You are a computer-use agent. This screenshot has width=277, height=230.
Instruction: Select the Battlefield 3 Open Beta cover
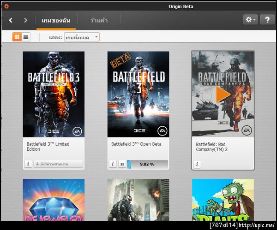(x=138, y=94)
